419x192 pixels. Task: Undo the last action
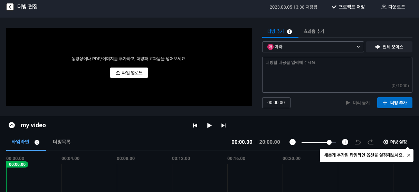point(358,142)
